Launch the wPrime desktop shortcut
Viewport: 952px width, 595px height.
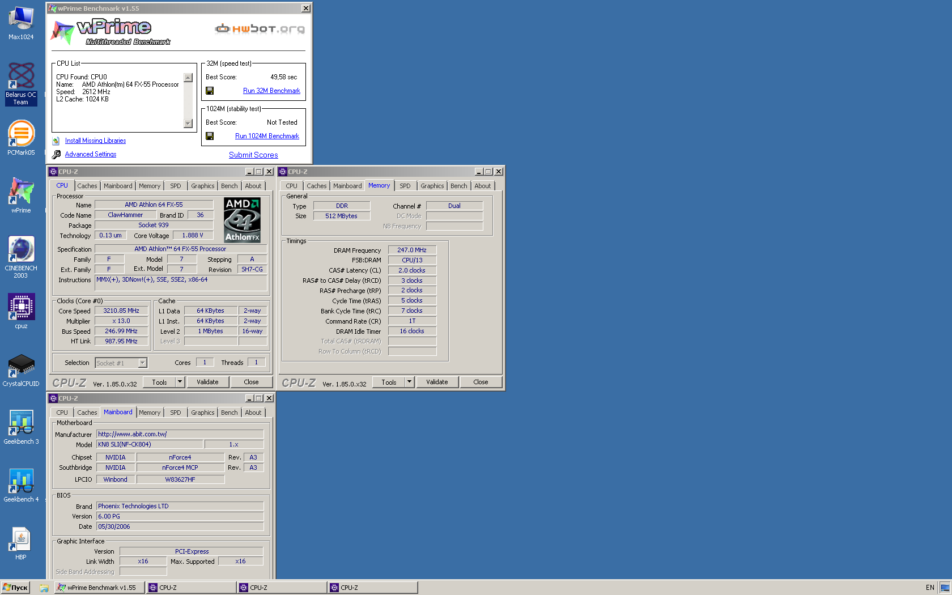tap(21, 195)
